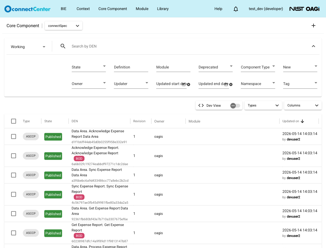Open the Owner filter dropdown
Screen dimensions: 326x248
pos(89,84)
